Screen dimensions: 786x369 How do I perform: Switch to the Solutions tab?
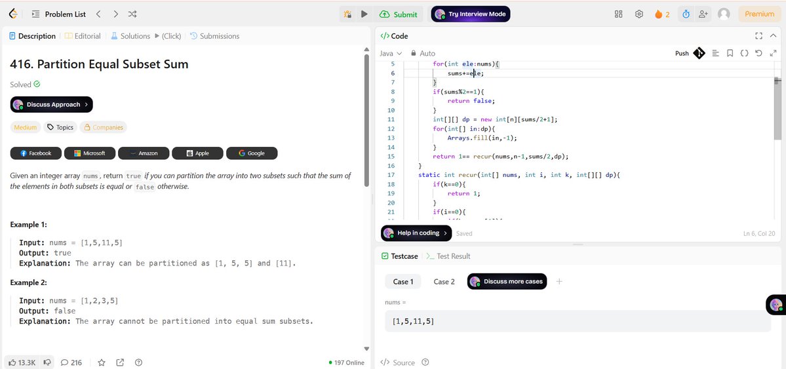coord(130,36)
